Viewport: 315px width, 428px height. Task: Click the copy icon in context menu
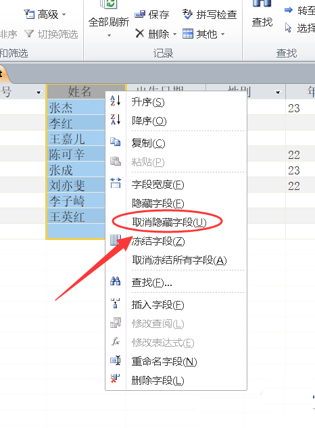[115, 142]
